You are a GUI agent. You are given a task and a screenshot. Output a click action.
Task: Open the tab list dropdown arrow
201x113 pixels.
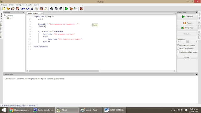(175, 13)
